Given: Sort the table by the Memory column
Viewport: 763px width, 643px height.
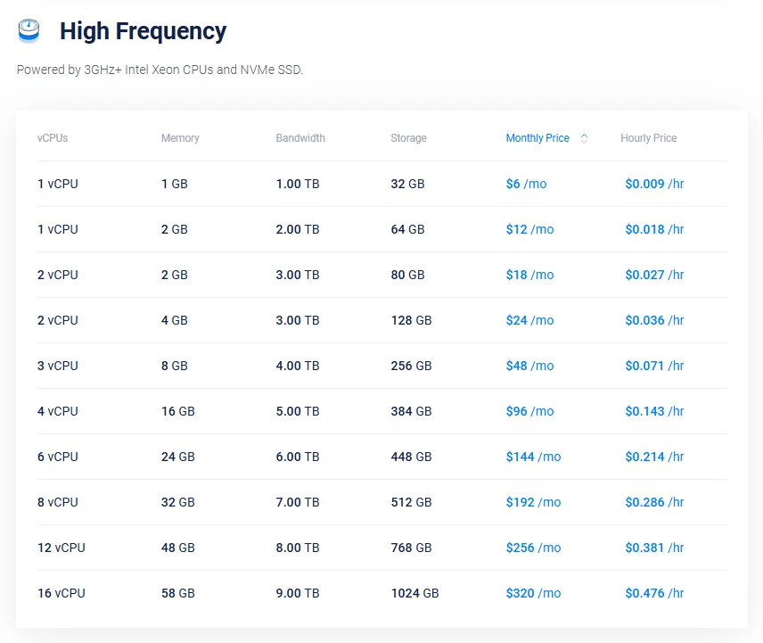Looking at the screenshot, I should pyautogui.click(x=180, y=137).
